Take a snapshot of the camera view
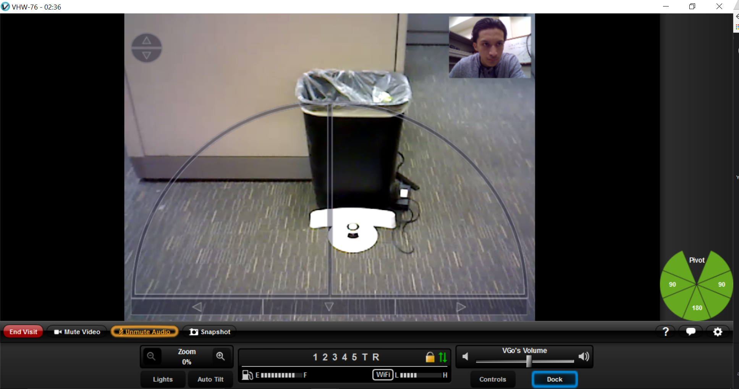The width and height of the screenshot is (739, 389). tap(210, 332)
